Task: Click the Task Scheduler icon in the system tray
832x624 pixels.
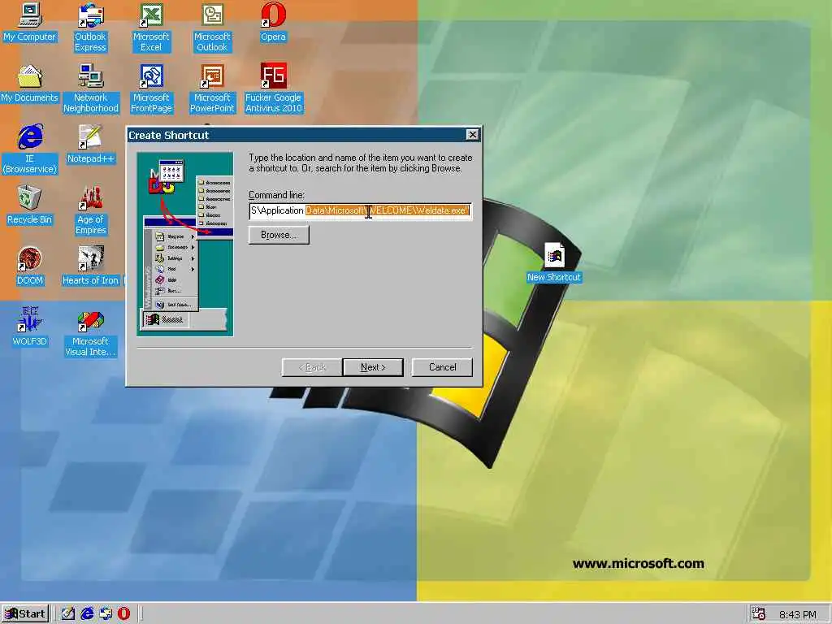Action: [759, 614]
